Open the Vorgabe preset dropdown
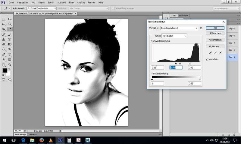The width and height of the screenshot is (241, 144). coord(179,28)
